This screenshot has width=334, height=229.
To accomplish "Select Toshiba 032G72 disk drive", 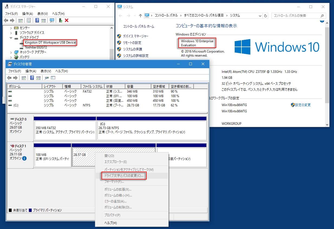I will (x=36, y=47).
